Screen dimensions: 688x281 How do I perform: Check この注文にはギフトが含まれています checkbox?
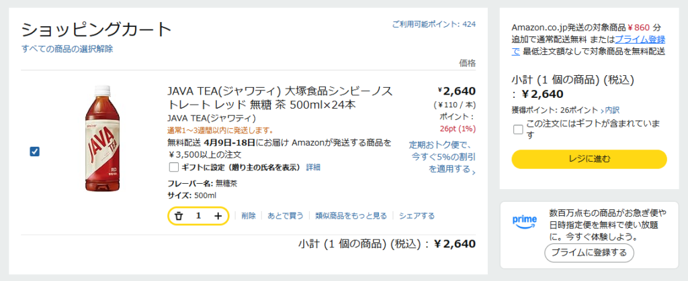pos(518,129)
